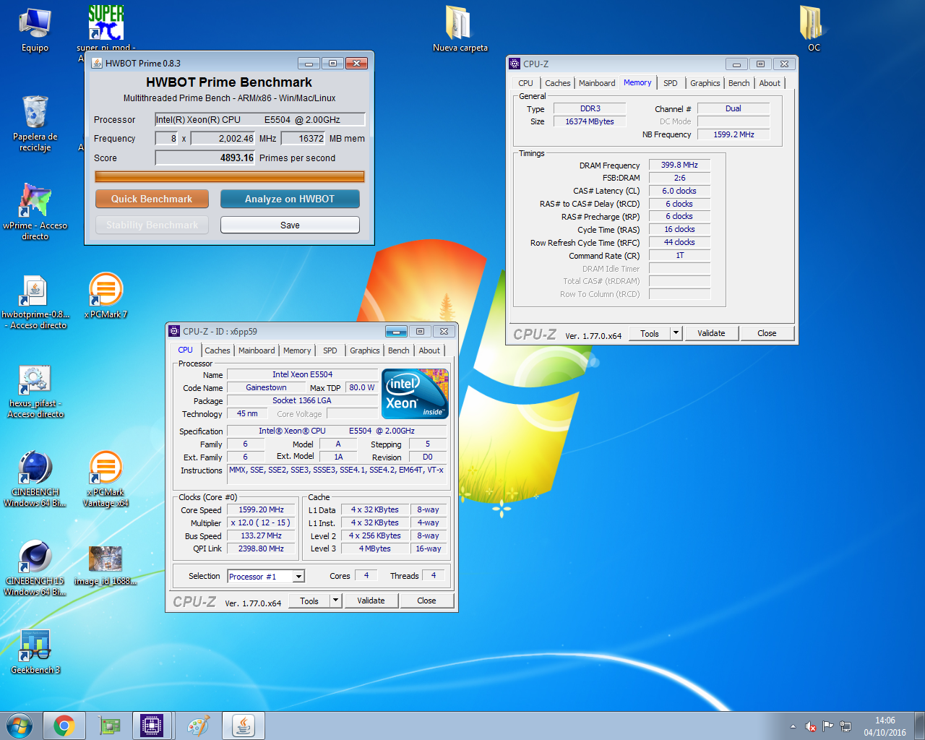
Task: Select Mainboard tab in CPU-Z memory window
Action: [x=597, y=83]
